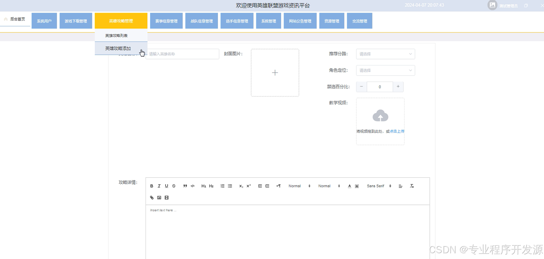
Task: Insert a video into the editor
Action: (x=167, y=198)
